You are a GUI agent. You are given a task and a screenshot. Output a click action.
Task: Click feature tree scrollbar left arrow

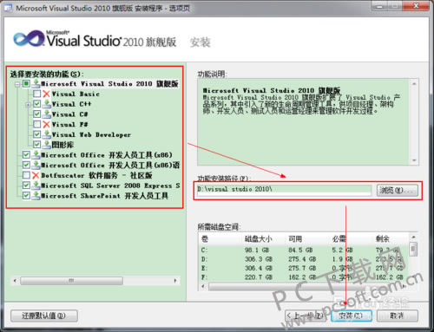pos(15,281)
